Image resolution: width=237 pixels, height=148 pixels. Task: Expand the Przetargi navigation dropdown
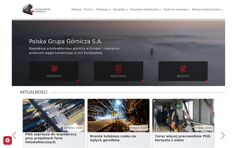click(103, 10)
